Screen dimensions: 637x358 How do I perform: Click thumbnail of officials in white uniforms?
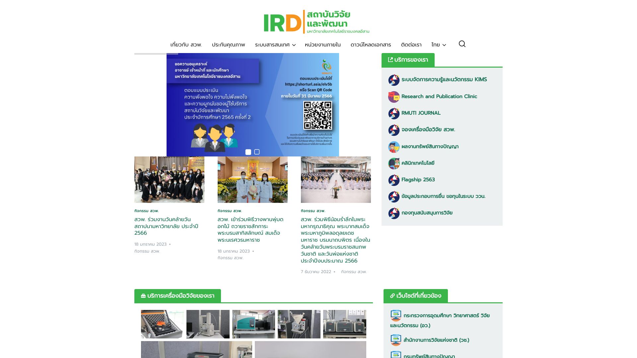click(252, 180)
